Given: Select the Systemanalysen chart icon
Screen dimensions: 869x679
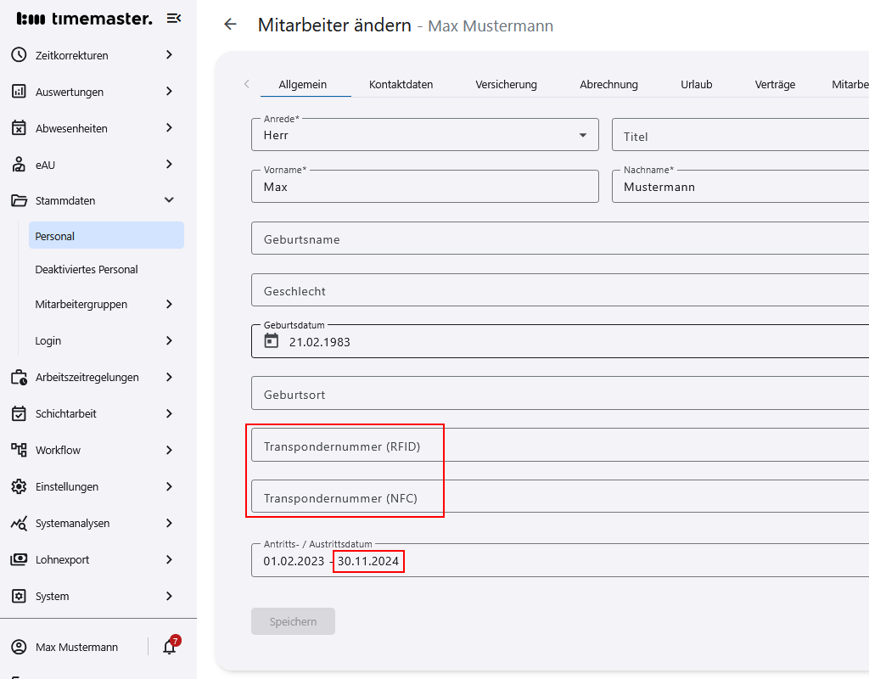Looking at the screenshot, I should 19,523.
